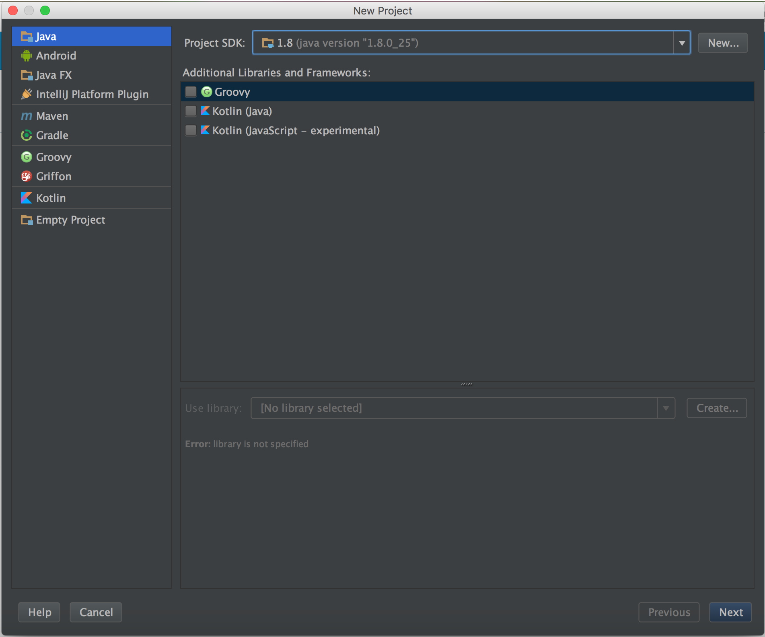Cancel the New Project dialog
Image resolution: width=765 pixels, height=637 pixels.
tap(96, 612)
